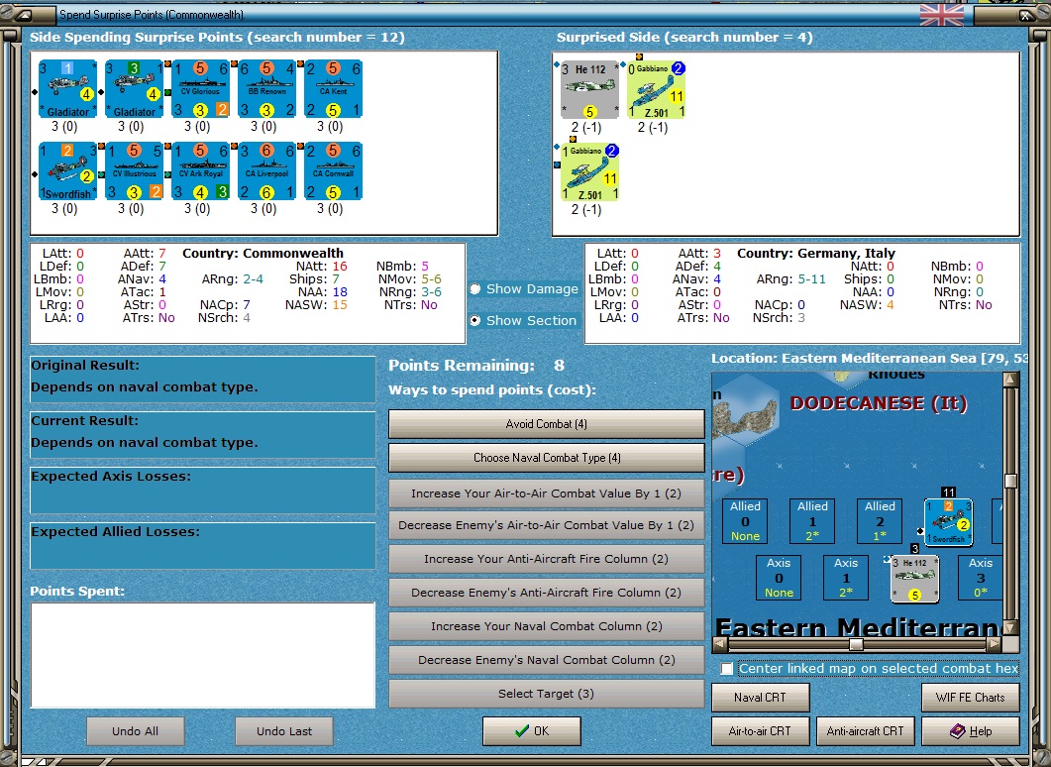Confirm with the OK button
The image size is (1051, 767).
[x=532, y=730]
